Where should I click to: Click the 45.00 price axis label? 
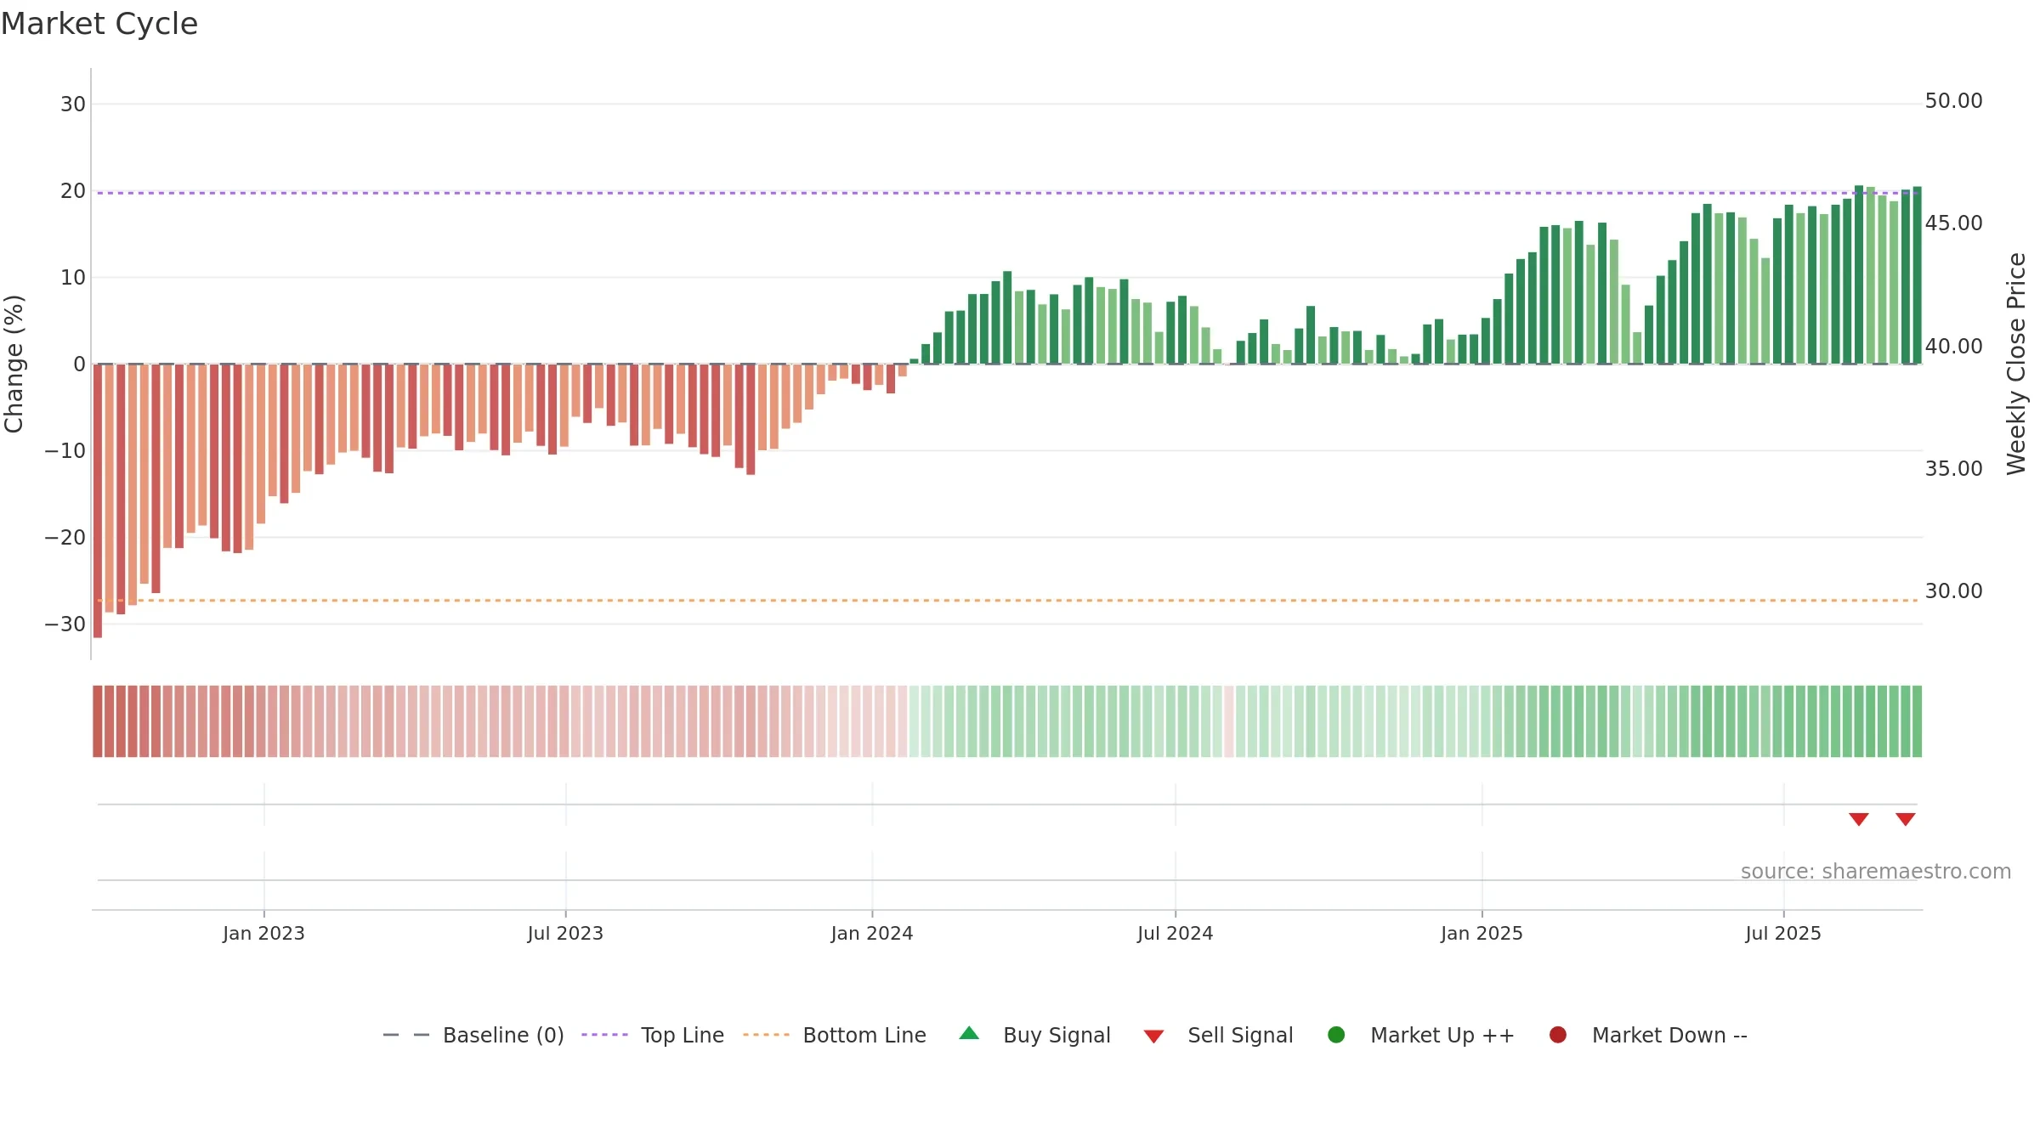coord(1953,223)
